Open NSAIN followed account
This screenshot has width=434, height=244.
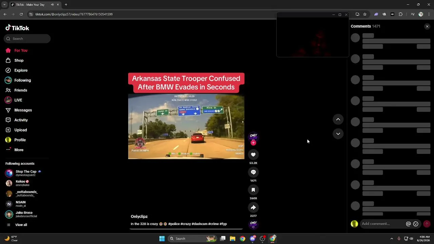coord(16,204)
